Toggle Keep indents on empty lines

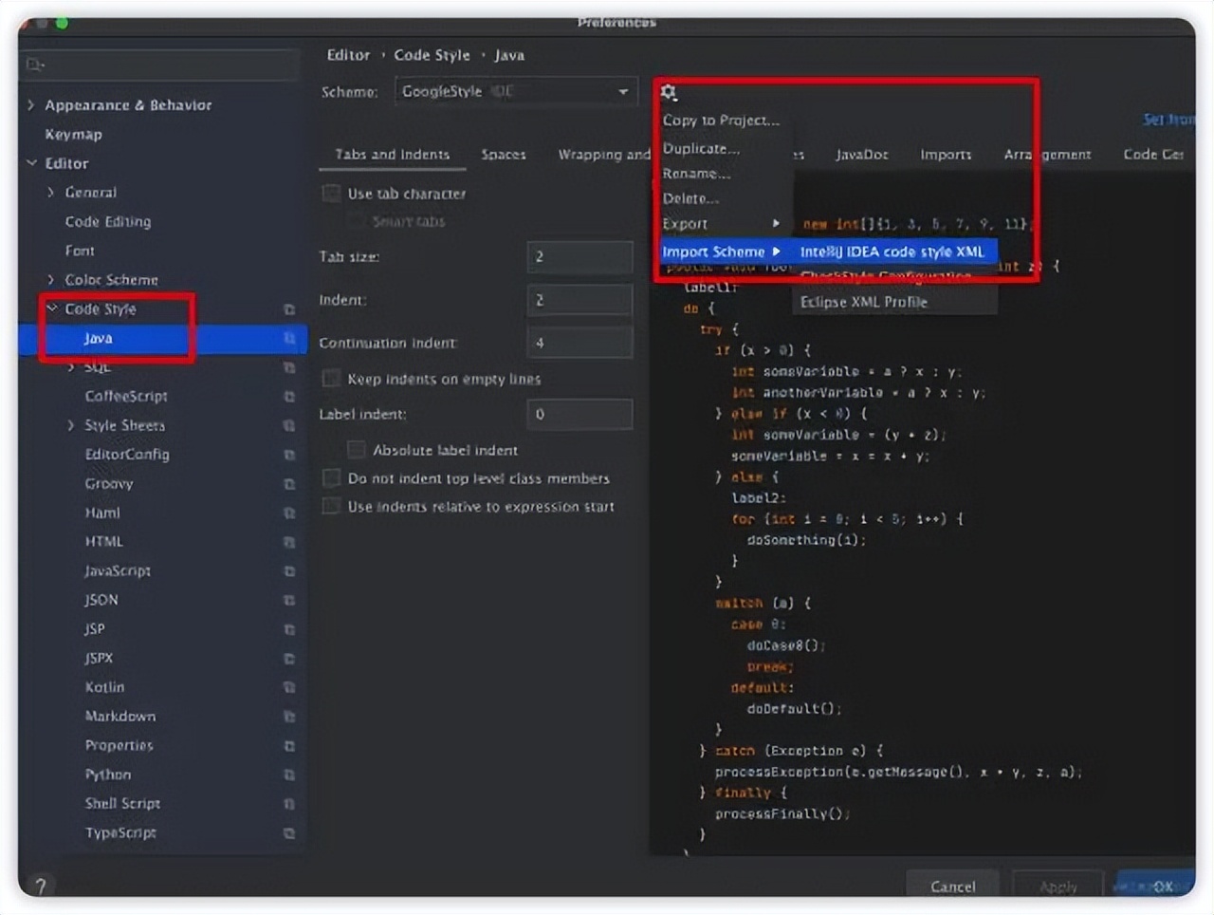click(332, 379)
